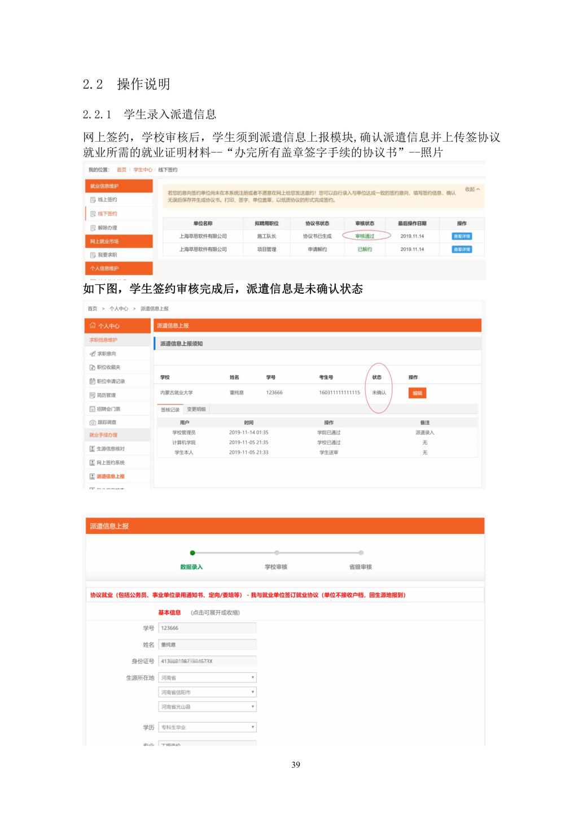Click the 简历管理 sidebar icon
The image size is (578, 818).
click(93, 395)
